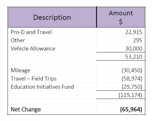Viewport: 153px width, 121px height.
Task: Select the Description header cell
Action: coord(52,17)
